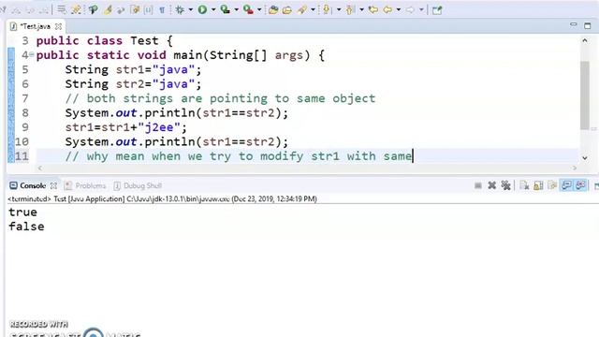Viewport: 599px width, 337px height.
Task: Open the Run launch dropdown arrow
Action: [213, 10]
